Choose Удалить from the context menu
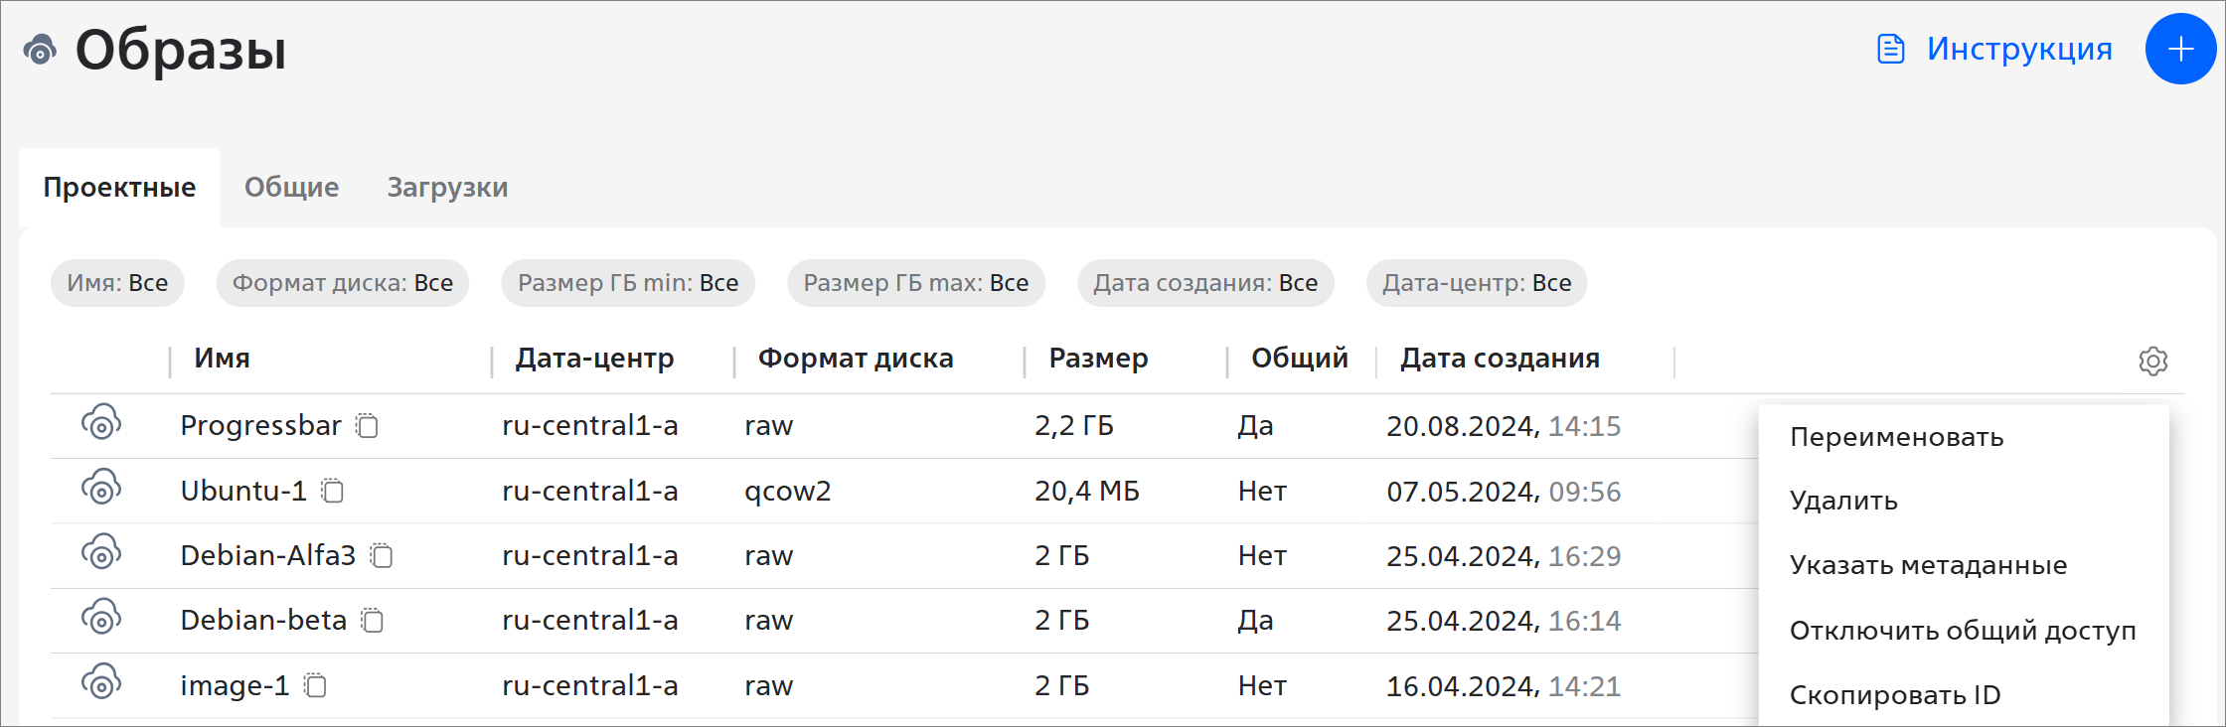Viewport: 2226px width, 727px height. pyautogui.click(x=1843, y=501)
